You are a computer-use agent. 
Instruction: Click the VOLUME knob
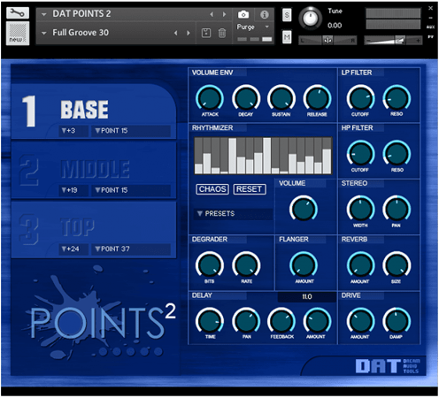[x=304, y=209]
